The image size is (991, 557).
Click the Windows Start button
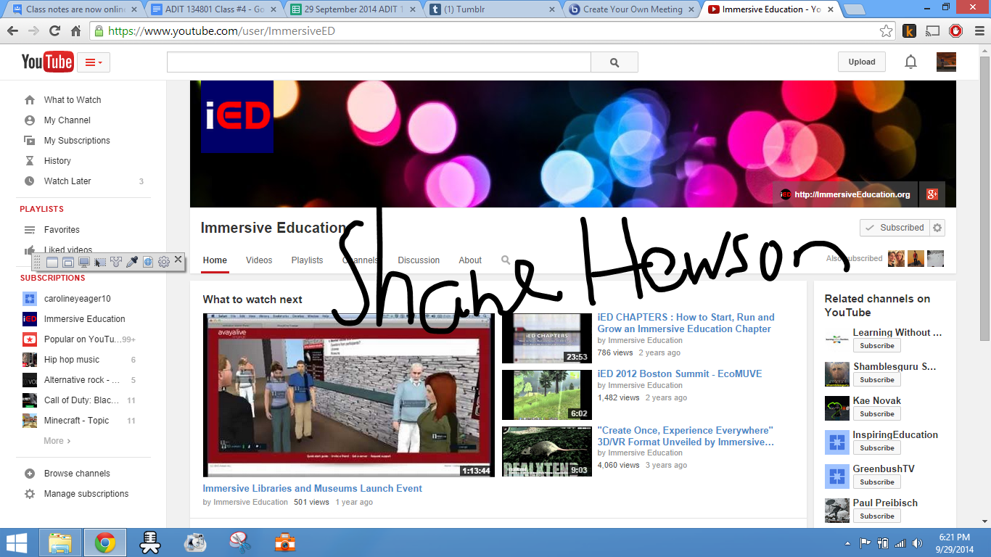pos(17,542)
